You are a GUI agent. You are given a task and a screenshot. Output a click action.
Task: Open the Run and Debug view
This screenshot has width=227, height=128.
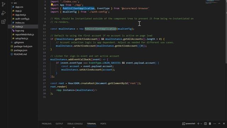coord(3,13)
